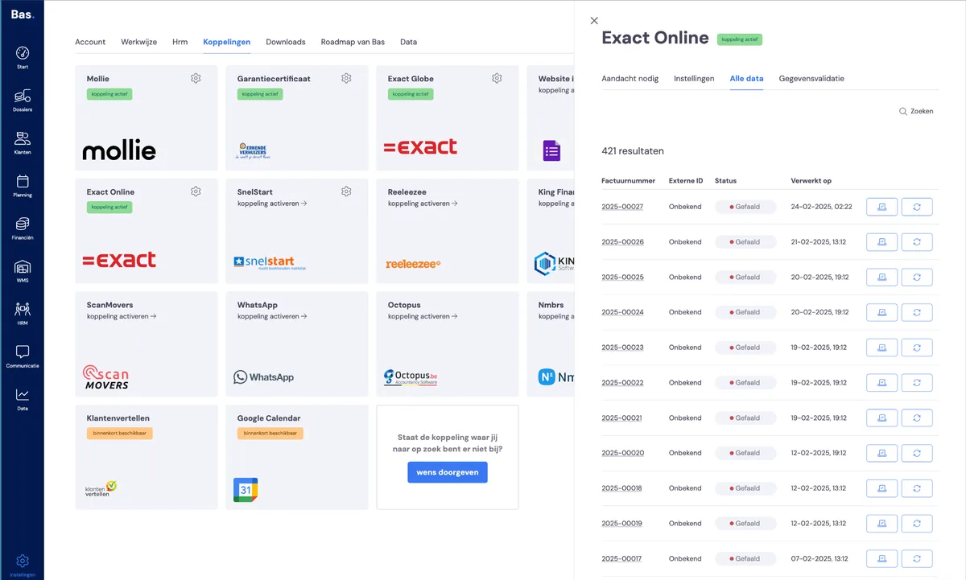Open WMS warehouse sidebar icon
966x580 pixels.
point(23,272)
